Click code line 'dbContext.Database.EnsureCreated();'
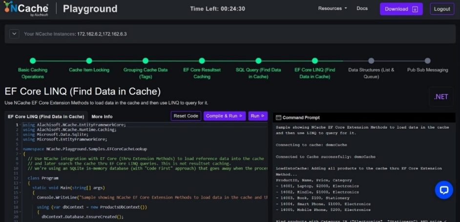The height and width of the screenshot is (222, 460). tap(83, 217)
